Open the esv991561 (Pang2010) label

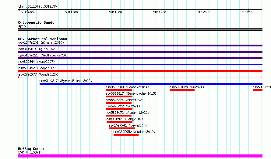pyautogui.click(x=125, y=119)
